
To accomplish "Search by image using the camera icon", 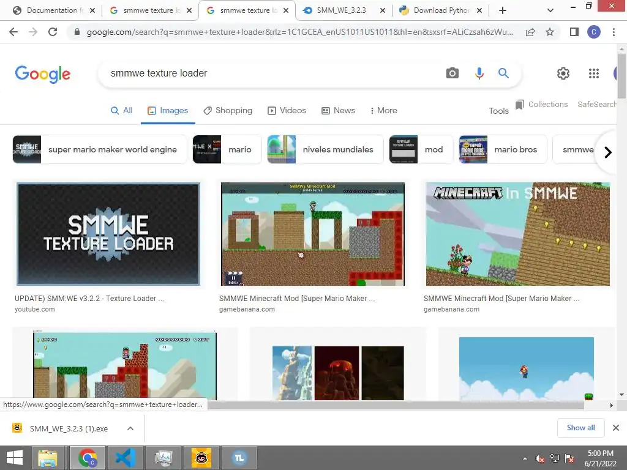I will pyautogui.click(x=452, y=73).
